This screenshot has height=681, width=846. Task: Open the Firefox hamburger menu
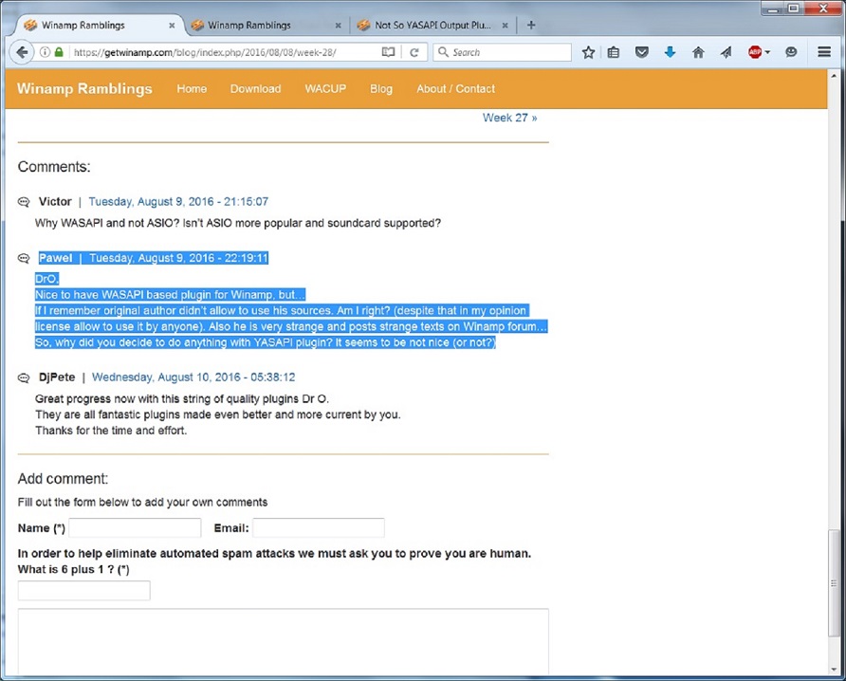(x=824, y=53)
